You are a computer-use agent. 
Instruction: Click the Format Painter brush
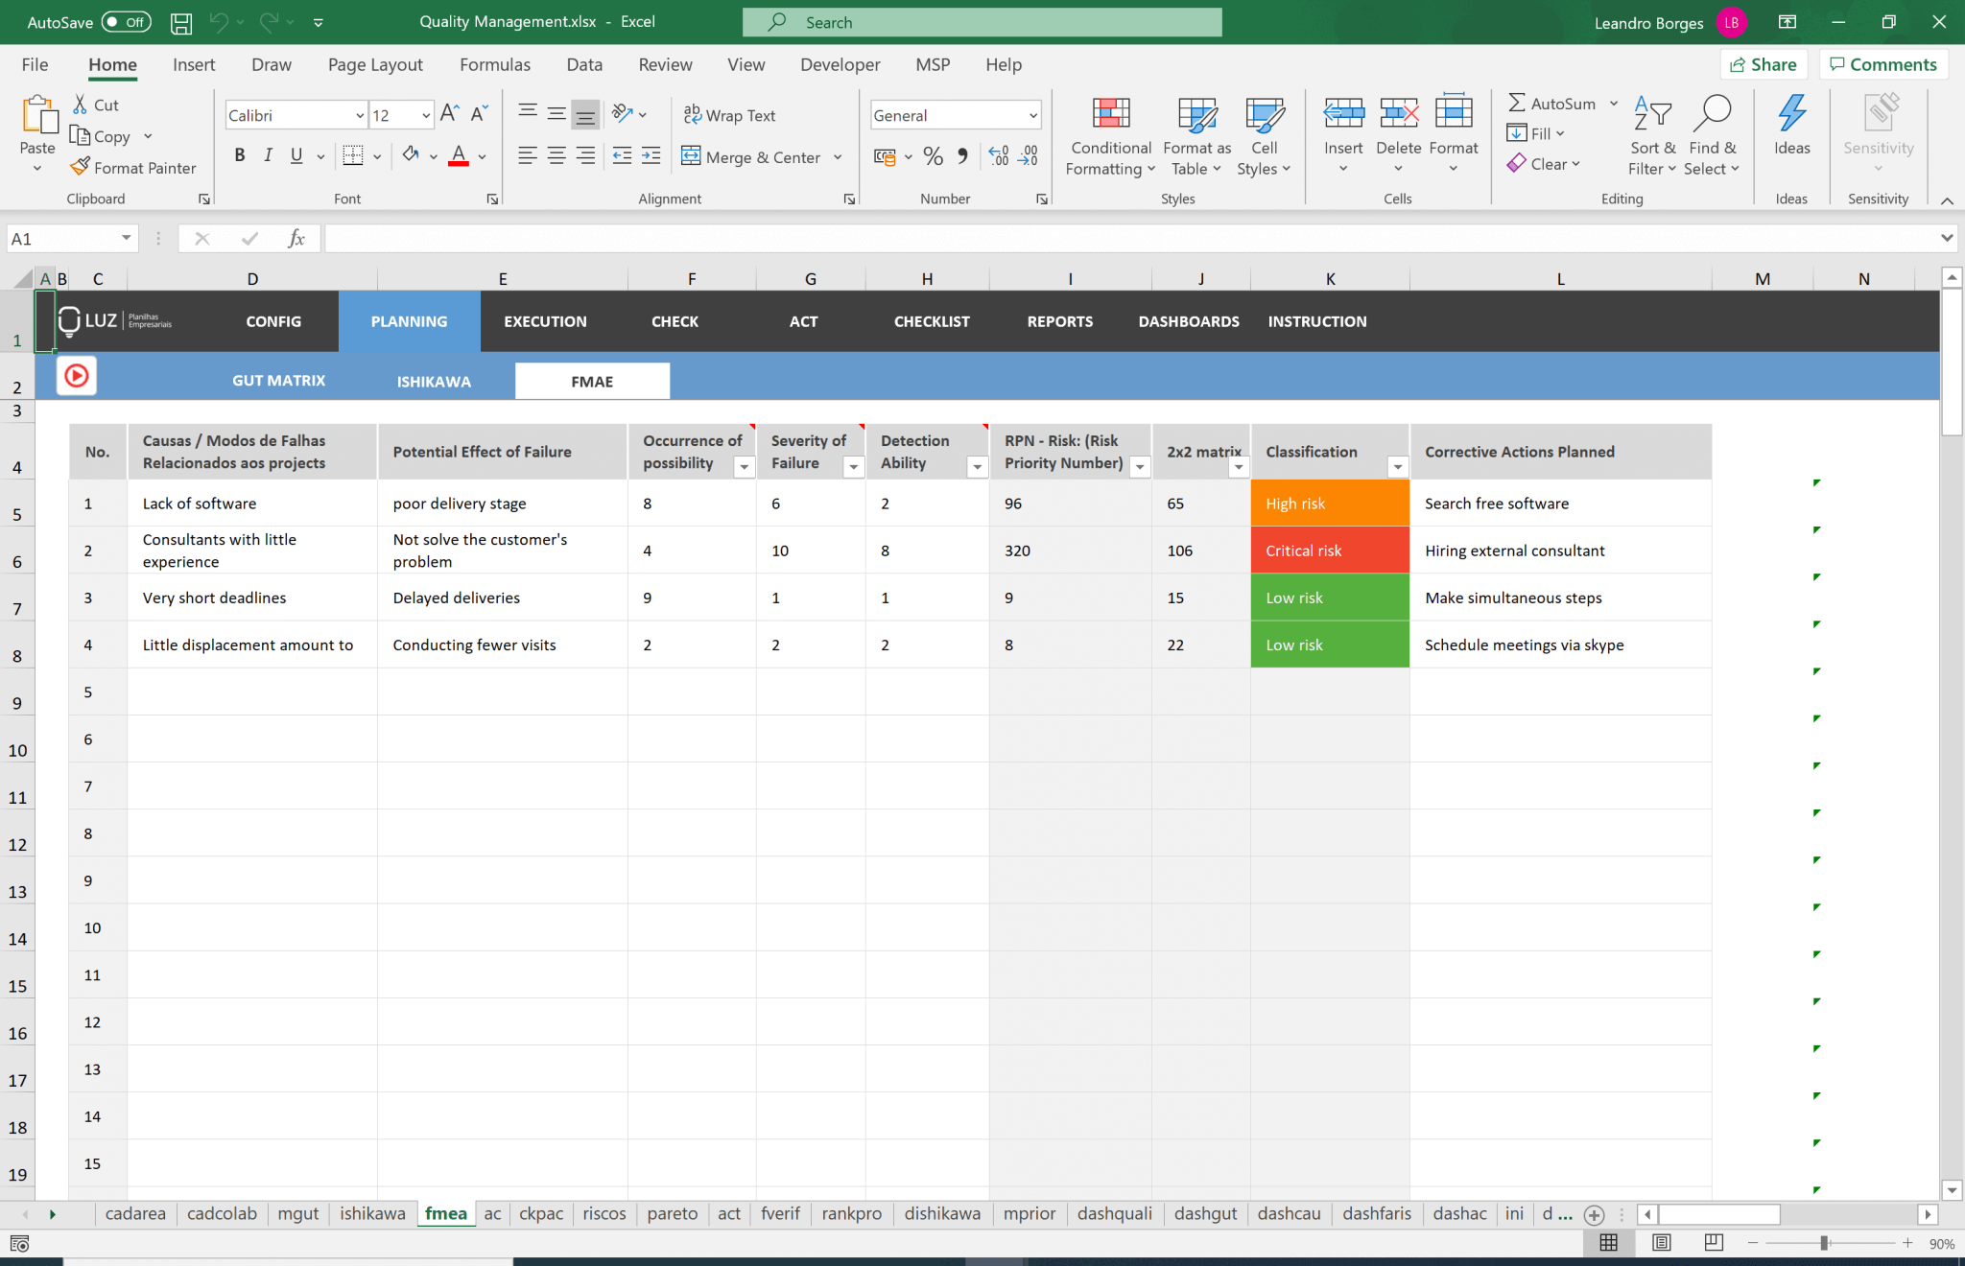coord(80,167)
